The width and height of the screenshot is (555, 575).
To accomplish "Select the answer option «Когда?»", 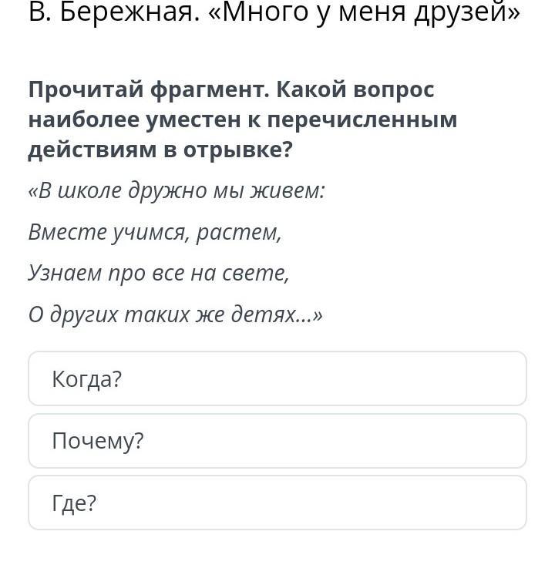I will (277, 378).
